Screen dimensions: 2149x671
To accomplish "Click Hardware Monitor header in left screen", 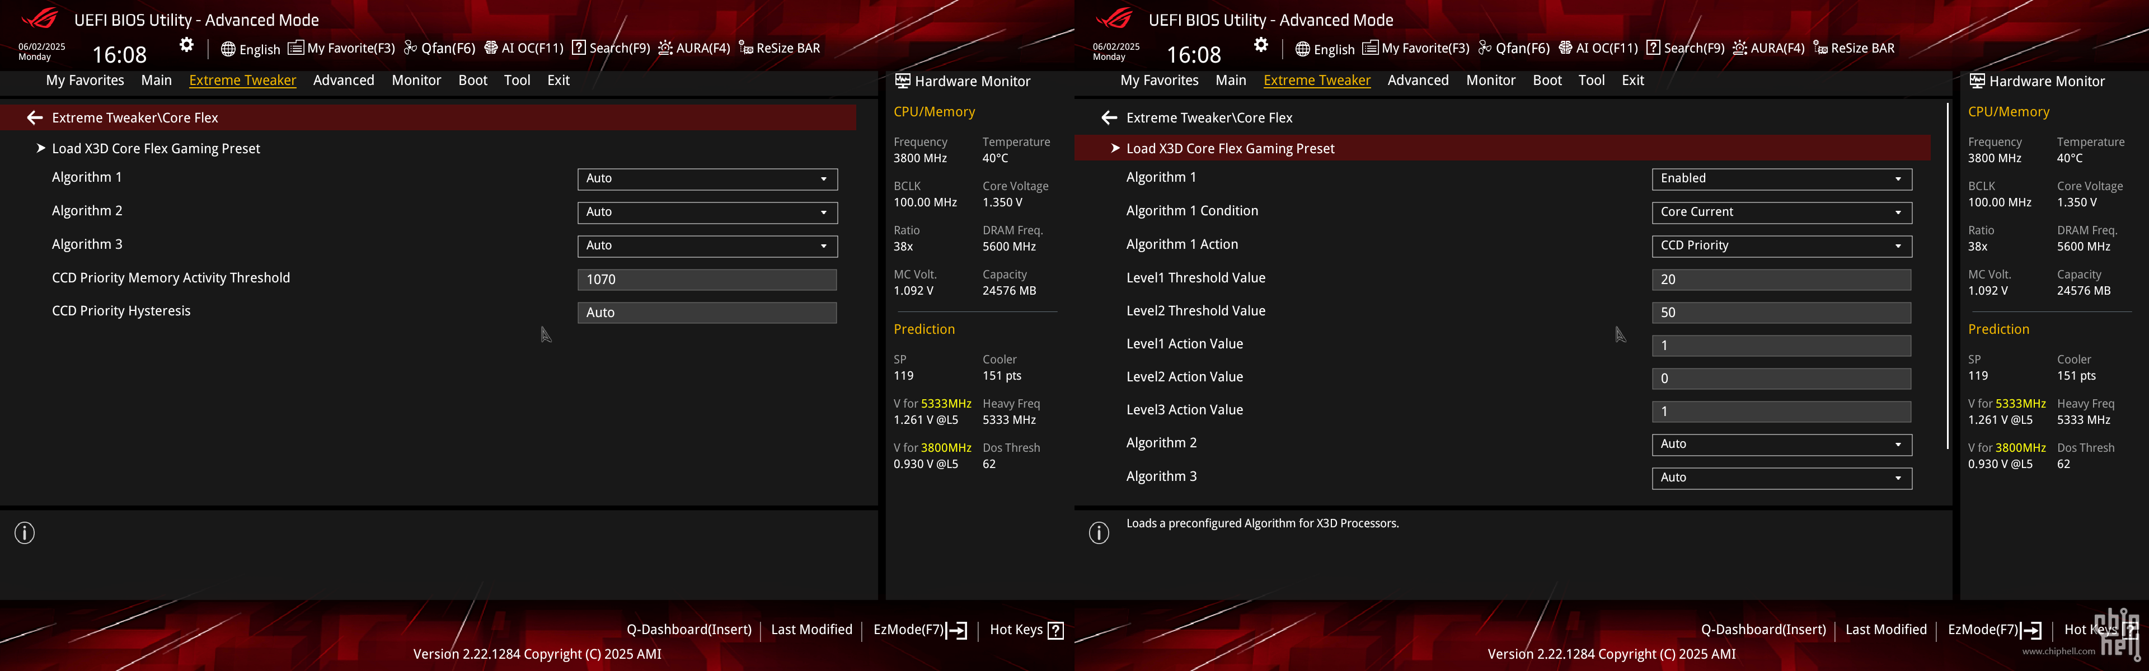I will coord(963,81).
